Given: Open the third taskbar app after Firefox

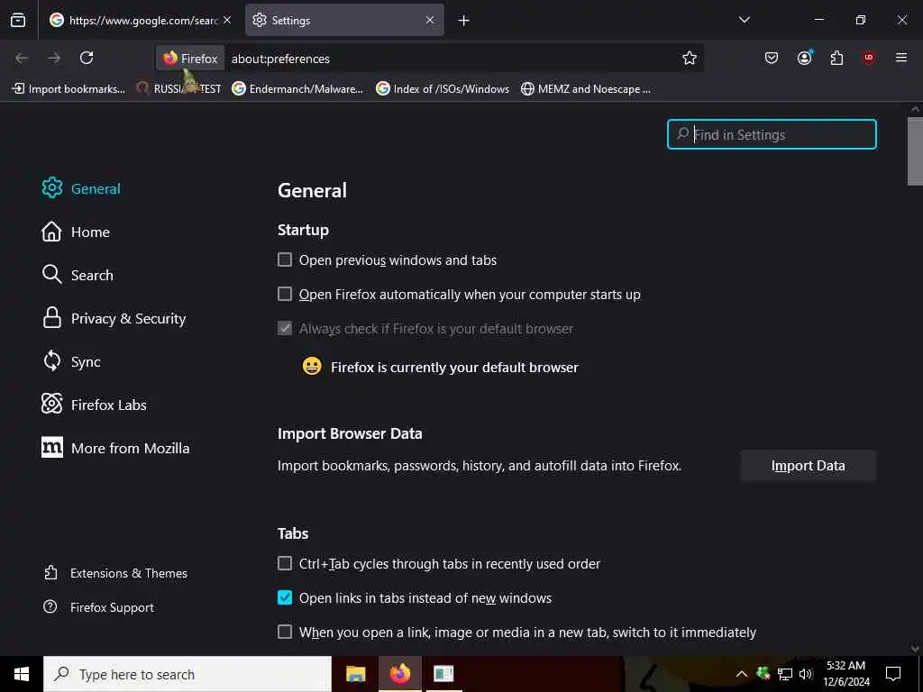Looking at the screenshot, I should tap(443, 674).
